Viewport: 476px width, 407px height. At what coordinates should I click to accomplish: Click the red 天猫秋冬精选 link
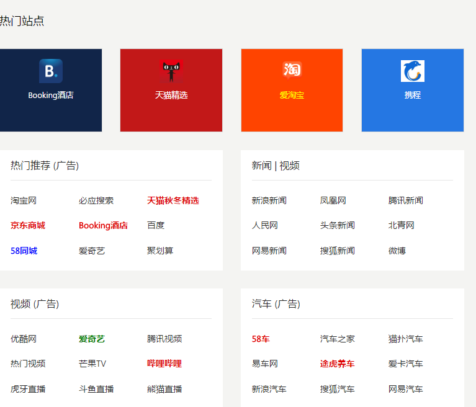(173, 200)
